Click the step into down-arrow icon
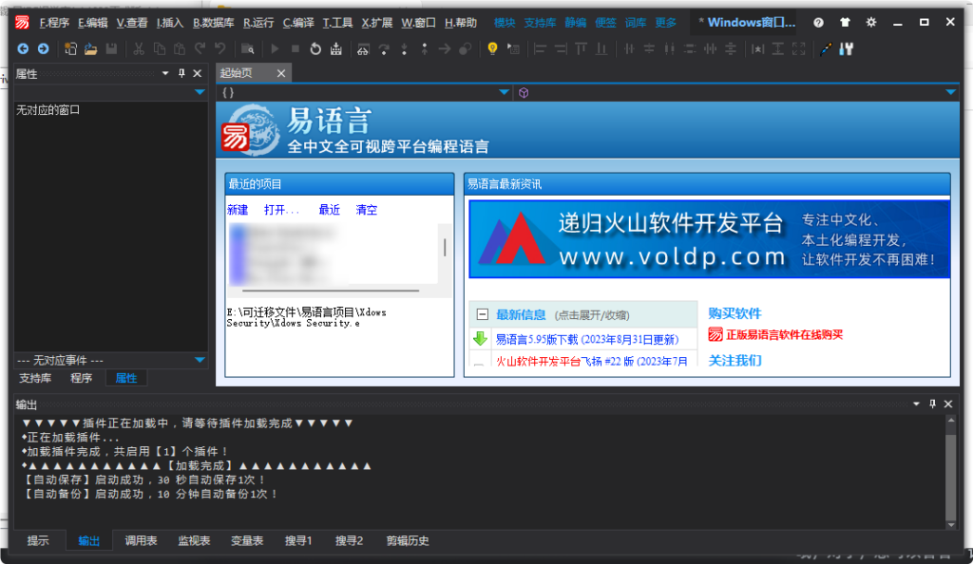The height and width of the screenshot is (564, 973). (x=404, y=49)
